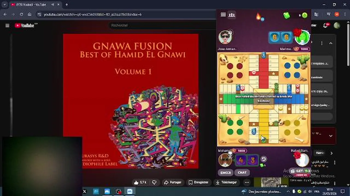This screenshot has width=350, height=196.
Task: Focus the YouTube Rechercher search box
Action: click(x=163, y=25)
